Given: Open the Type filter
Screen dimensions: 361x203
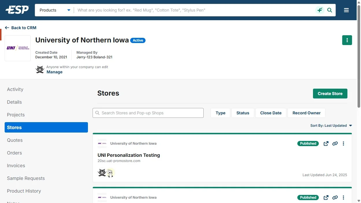Looking at the screenshot, I should 220,113.
